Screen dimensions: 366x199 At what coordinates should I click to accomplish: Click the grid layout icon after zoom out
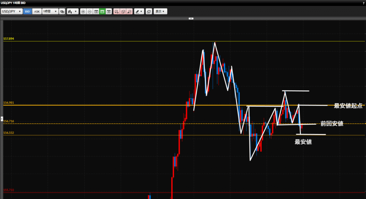point(96,11)
